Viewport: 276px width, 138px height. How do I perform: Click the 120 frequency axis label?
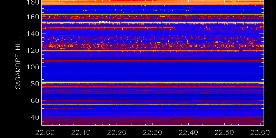[33, 50]
